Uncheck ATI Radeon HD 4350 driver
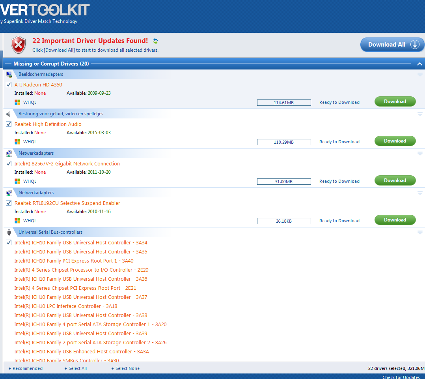Image resolution: width=425 pixels, height=379 pixels. 9,84
